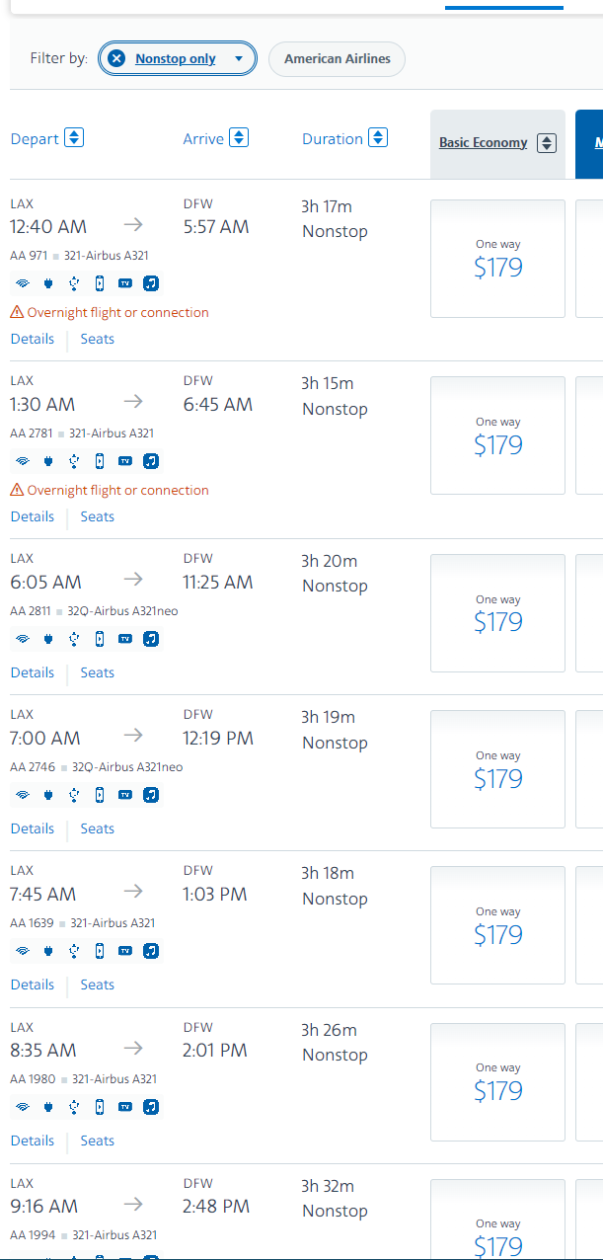603x1260 pixels.
Task: Choose the $179 fare for 8:35 AM flight
Action: pyautogui.click(x=497, y=1082)
